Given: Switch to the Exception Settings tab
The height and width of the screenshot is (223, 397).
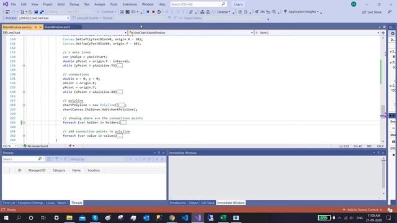Looking at the screenshot, I should (30, 203).
